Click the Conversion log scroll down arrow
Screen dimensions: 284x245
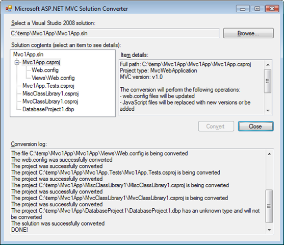269,230
